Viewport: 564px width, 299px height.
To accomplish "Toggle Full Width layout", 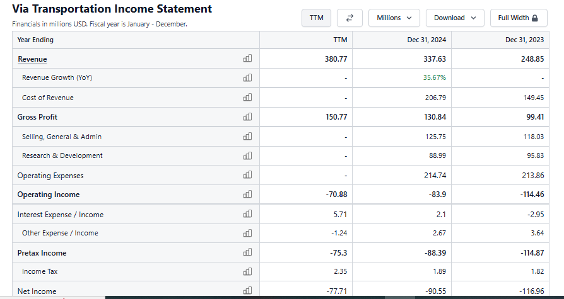I will [x=518, y=18].
